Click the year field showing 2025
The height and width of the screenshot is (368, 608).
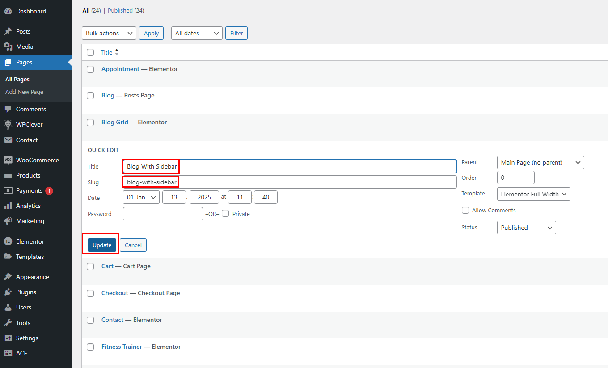coord(204,197)
